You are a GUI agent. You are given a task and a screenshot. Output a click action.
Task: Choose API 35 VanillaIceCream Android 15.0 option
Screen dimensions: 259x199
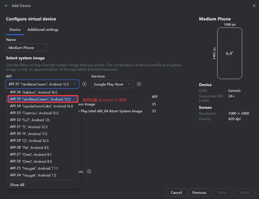tap(43, 99)
